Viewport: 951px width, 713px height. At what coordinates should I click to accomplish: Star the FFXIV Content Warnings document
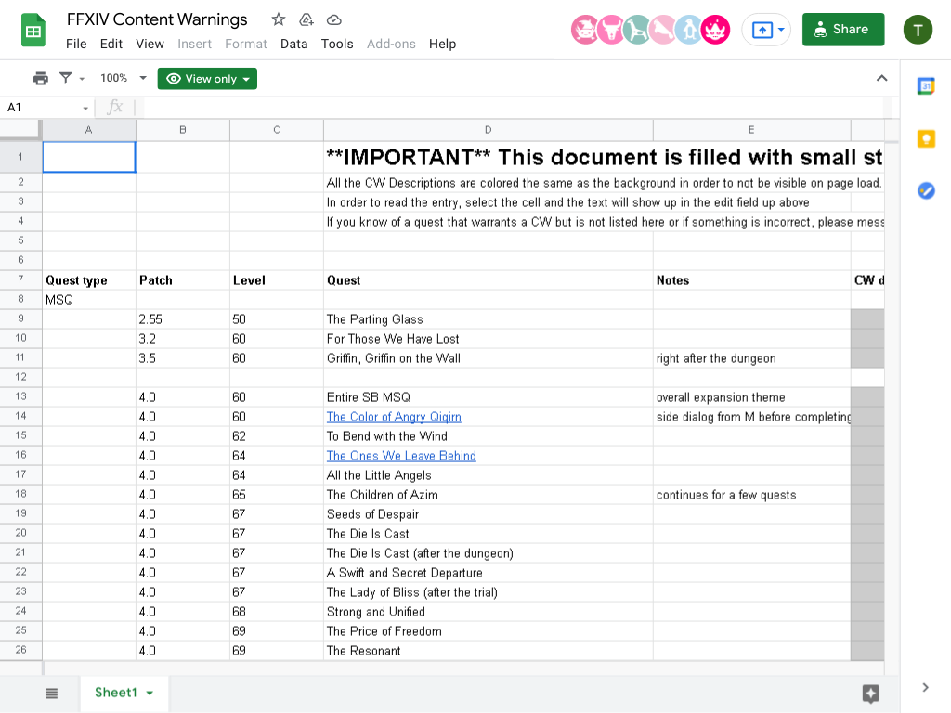coord(279,19)
